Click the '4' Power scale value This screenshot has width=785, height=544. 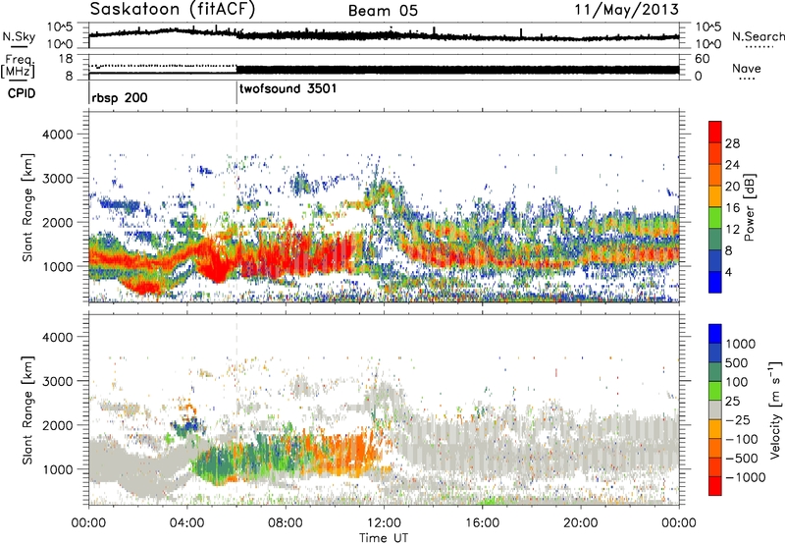[729, 272]
